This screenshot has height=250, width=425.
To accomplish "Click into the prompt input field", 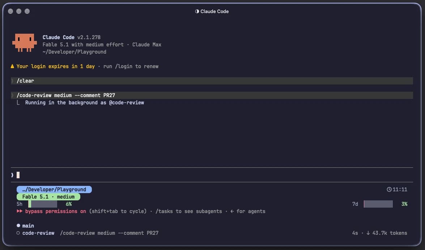I will (212, 175).
